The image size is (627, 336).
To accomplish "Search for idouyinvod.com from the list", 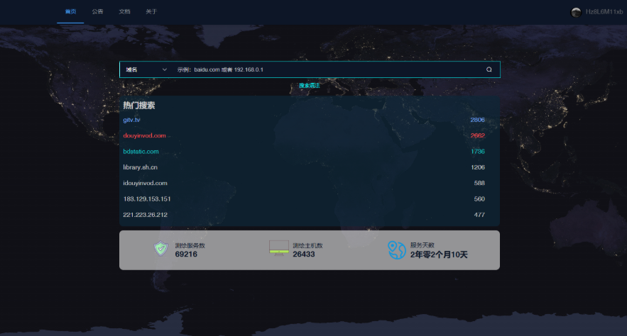I will tap(145, 183).
